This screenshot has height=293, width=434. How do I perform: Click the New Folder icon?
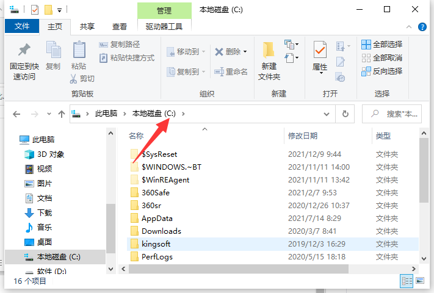click(x=269, y=51)
